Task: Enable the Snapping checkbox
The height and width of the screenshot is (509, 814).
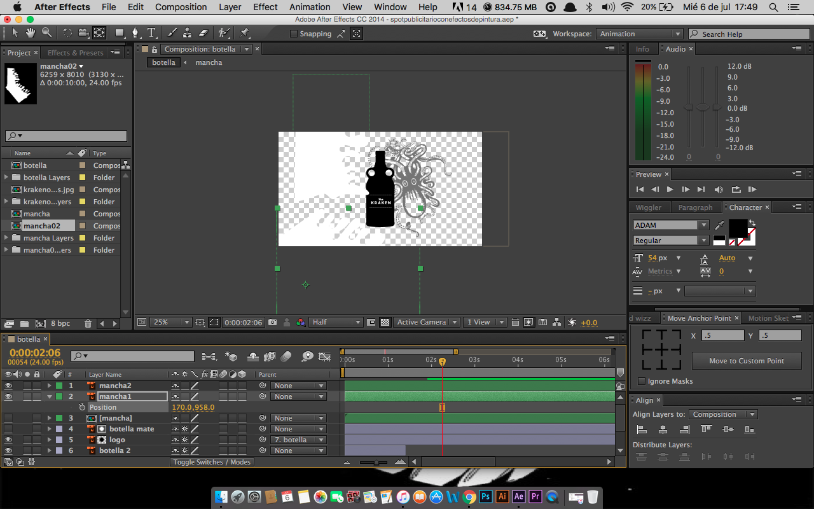Action: (293, 34)
